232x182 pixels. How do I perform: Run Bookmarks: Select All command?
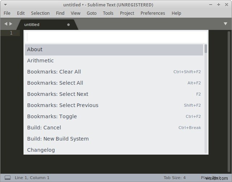114,83
